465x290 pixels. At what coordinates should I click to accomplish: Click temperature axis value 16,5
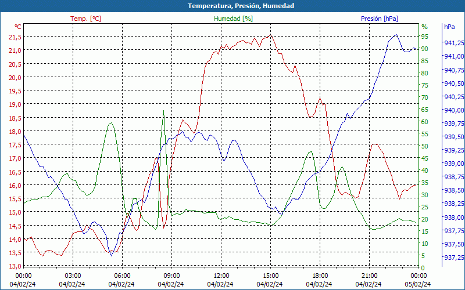coord(16,172)
